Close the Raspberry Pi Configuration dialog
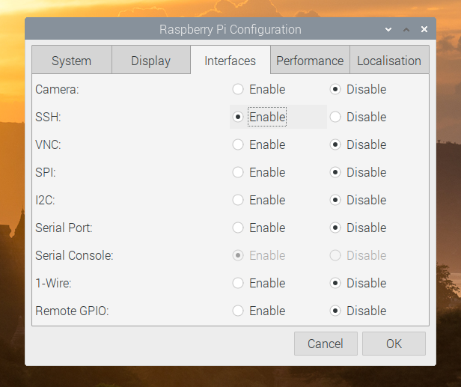The height and width of the screenshot is (387, 461). coord(424,29)
